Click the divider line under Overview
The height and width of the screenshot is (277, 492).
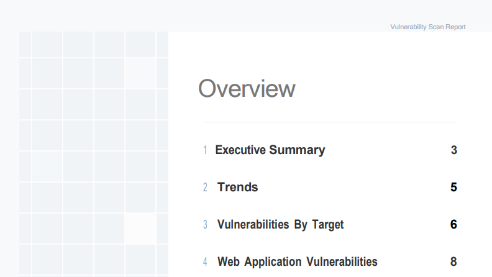pos(329,122)
